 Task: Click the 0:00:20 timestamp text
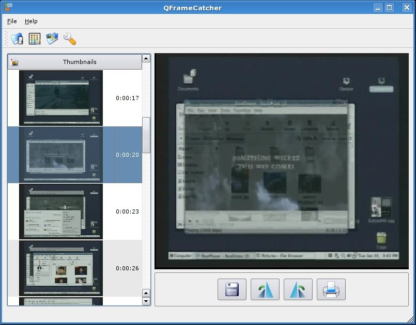[127, 155]
